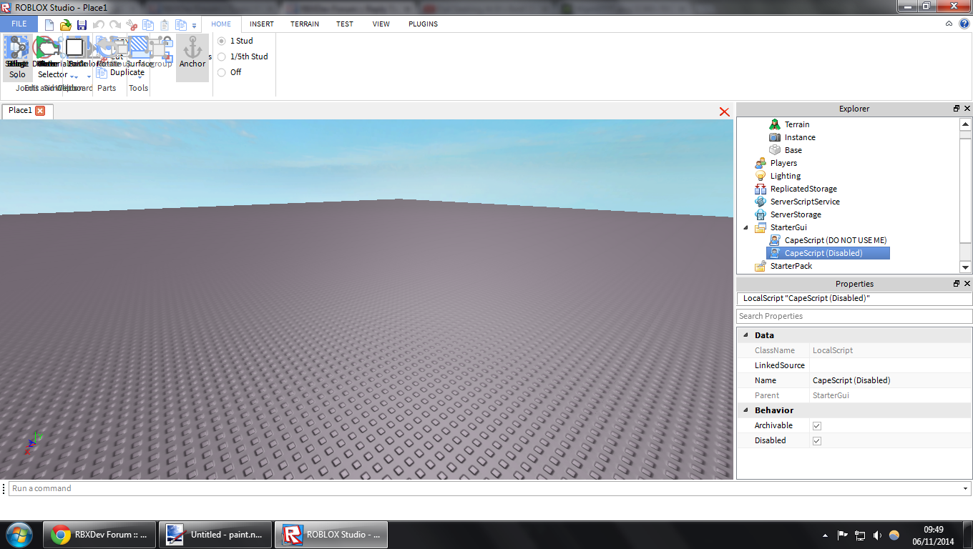The height and width of the screenshot is (549, 973).
Task: Show hidden system tray icons
Action: point(825,535)
